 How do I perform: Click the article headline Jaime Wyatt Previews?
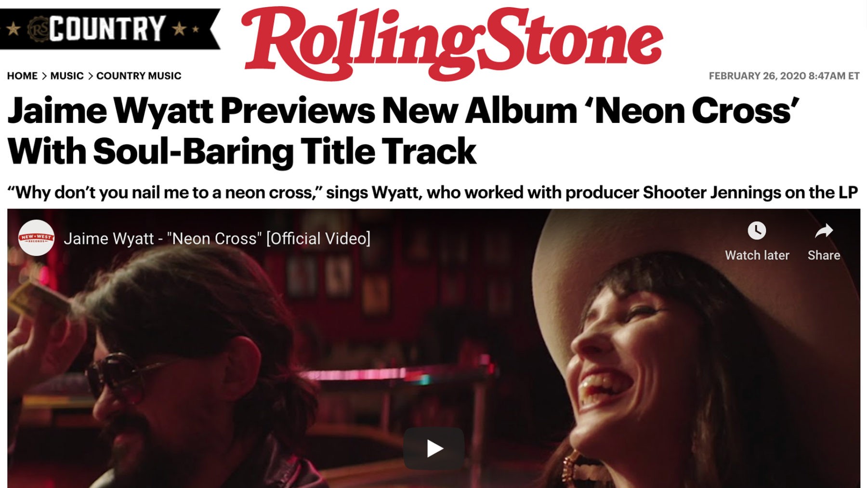403,131
